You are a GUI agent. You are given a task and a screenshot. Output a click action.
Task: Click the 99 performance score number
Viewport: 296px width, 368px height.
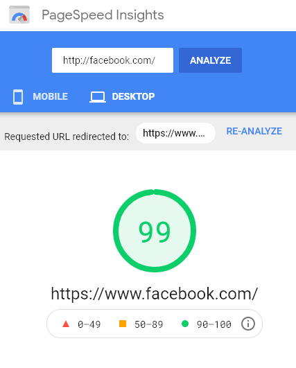click(155, 232)
